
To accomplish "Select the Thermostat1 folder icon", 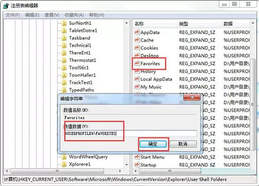I will (x=64, y=60).
